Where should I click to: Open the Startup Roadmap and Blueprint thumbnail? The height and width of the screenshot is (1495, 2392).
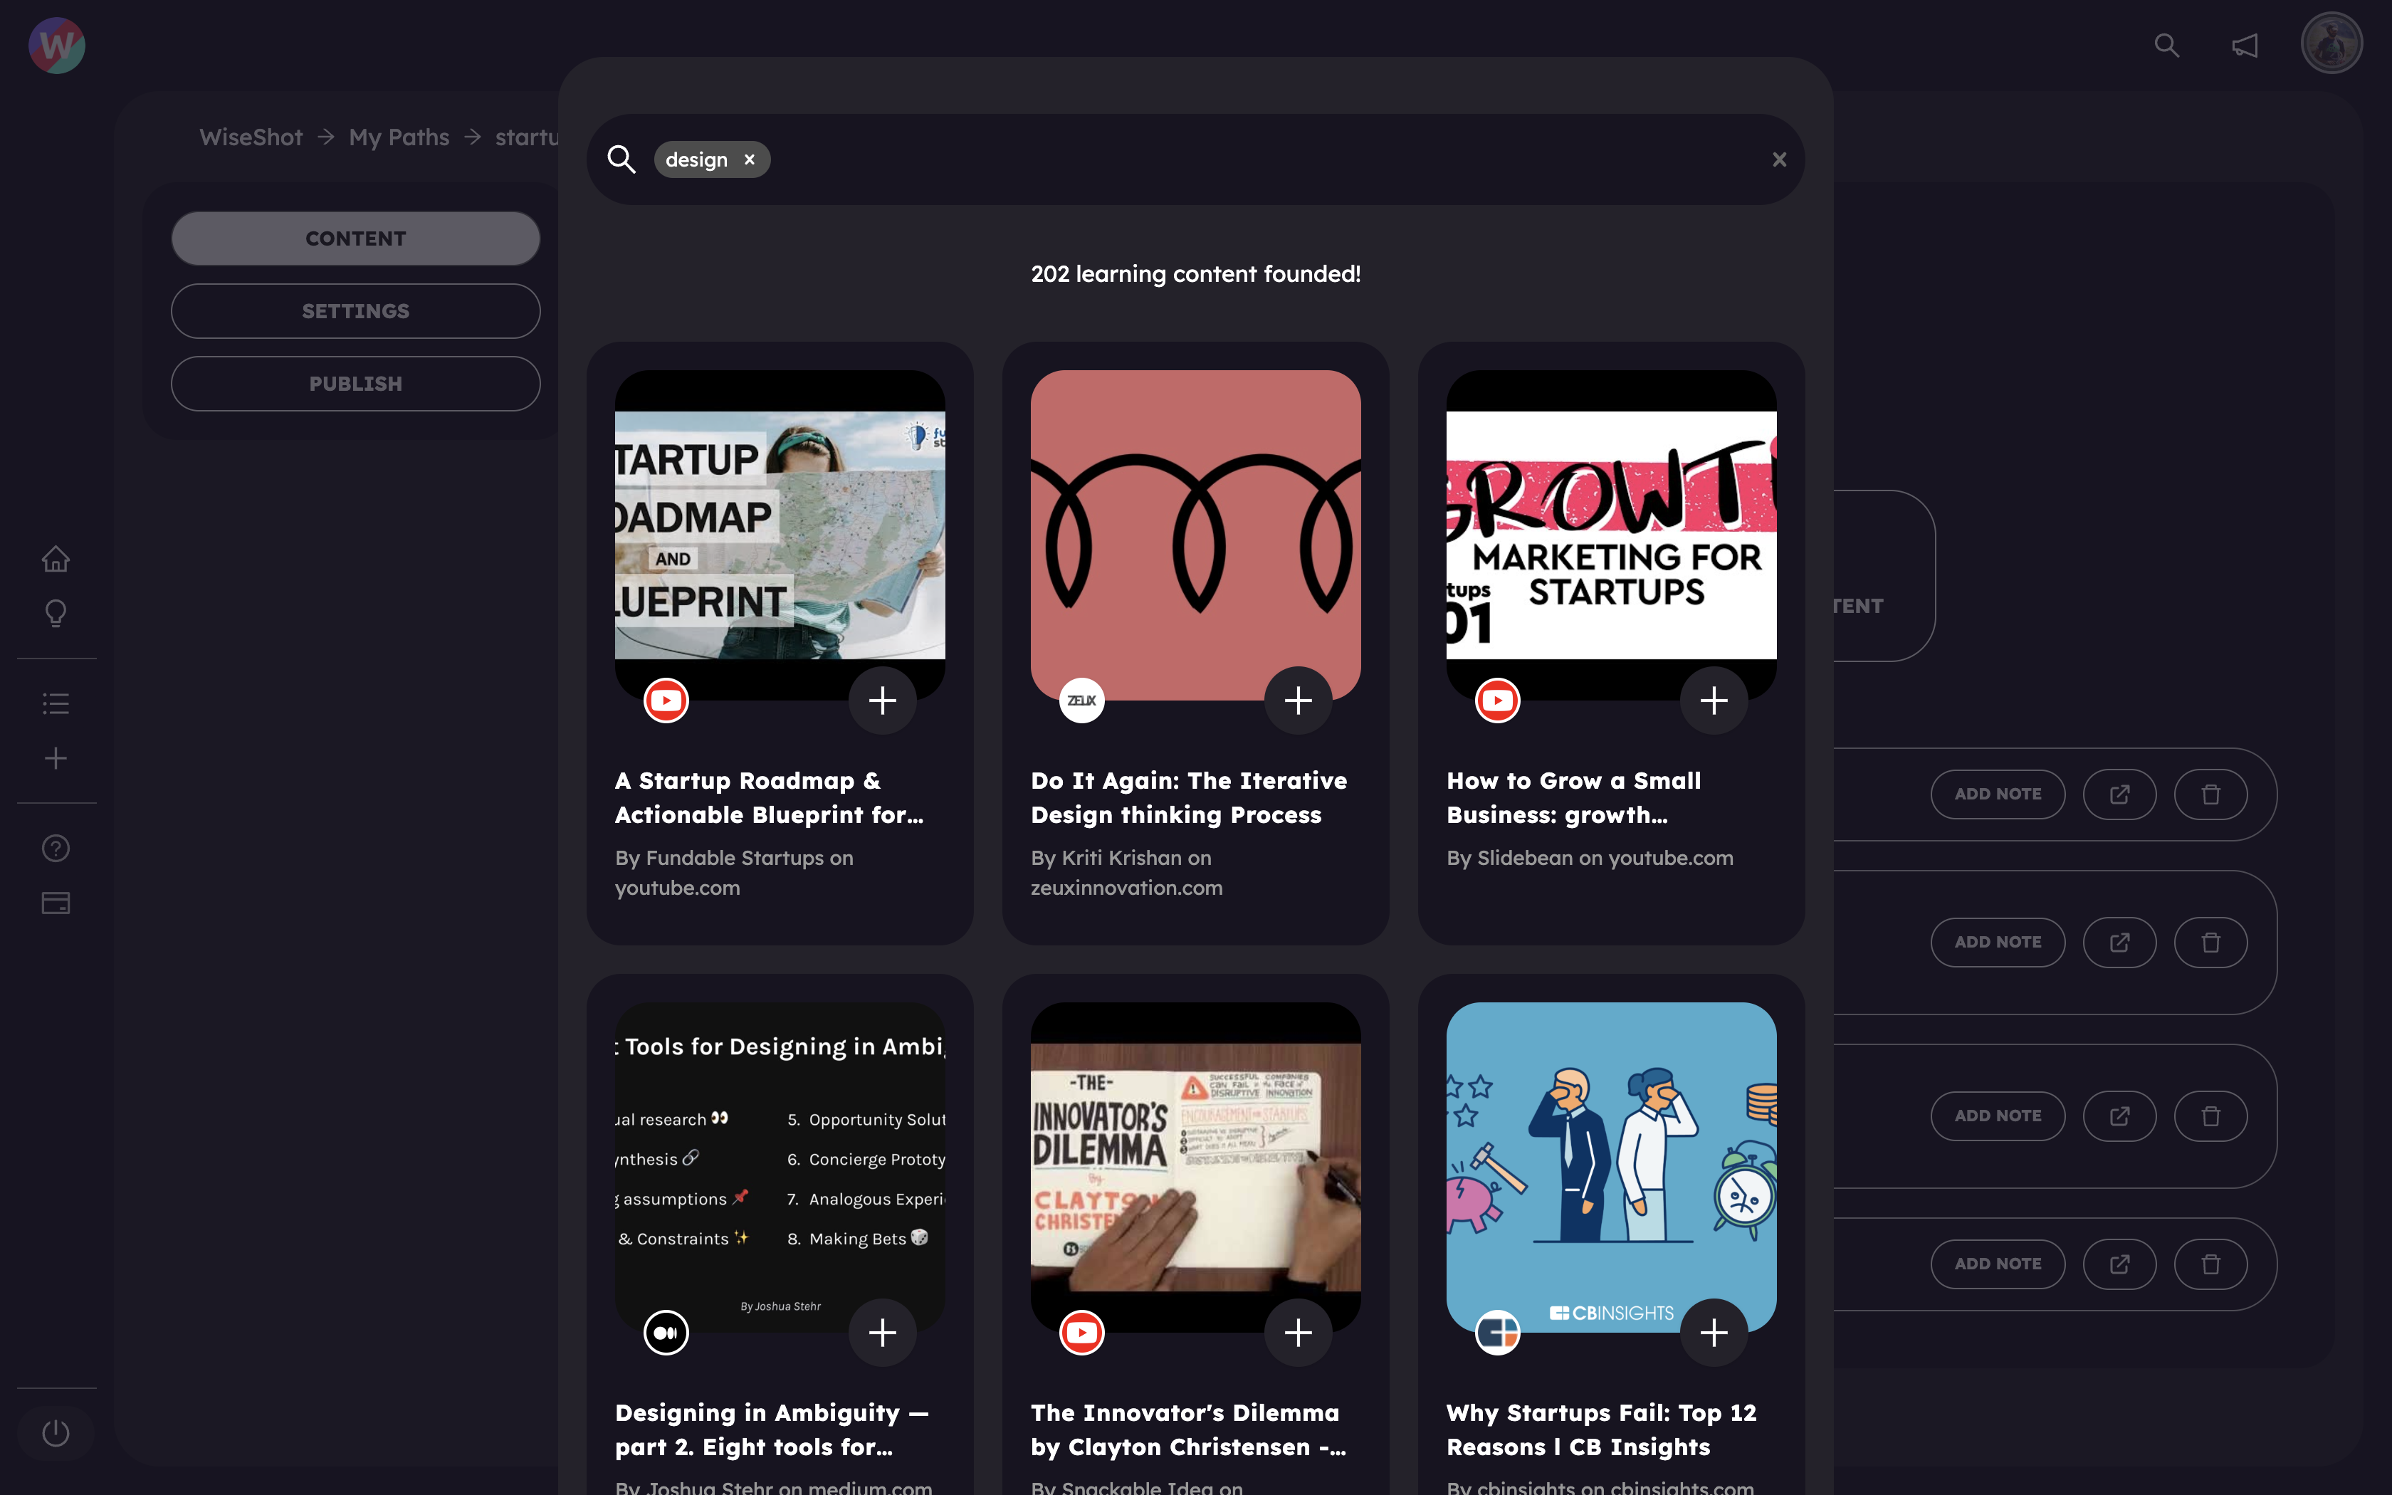click(x=780, y=535)
